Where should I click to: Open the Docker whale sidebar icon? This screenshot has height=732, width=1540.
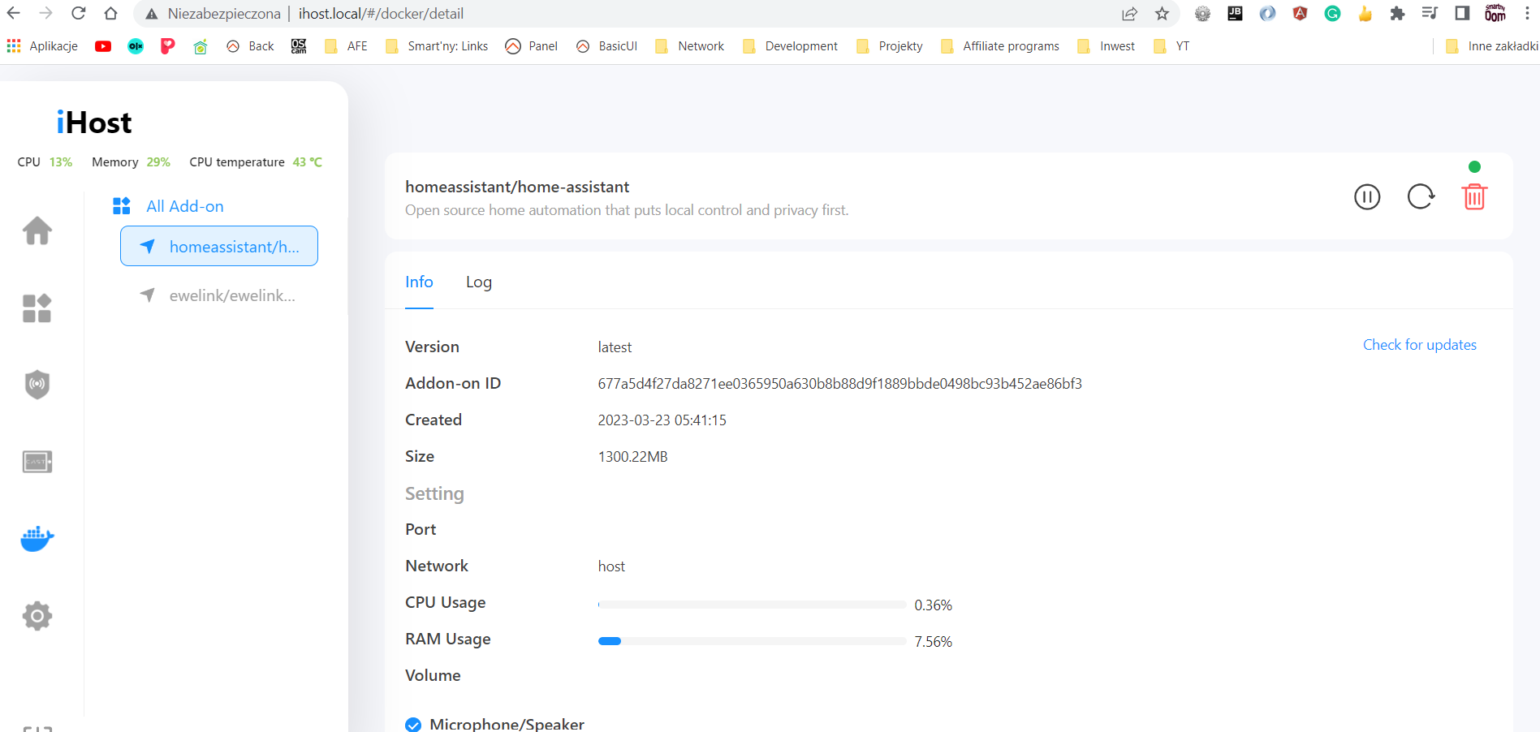click(37, 538)
